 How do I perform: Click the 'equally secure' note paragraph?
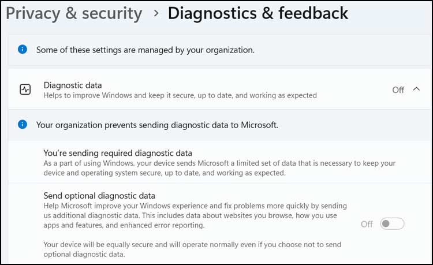point(193,249)
